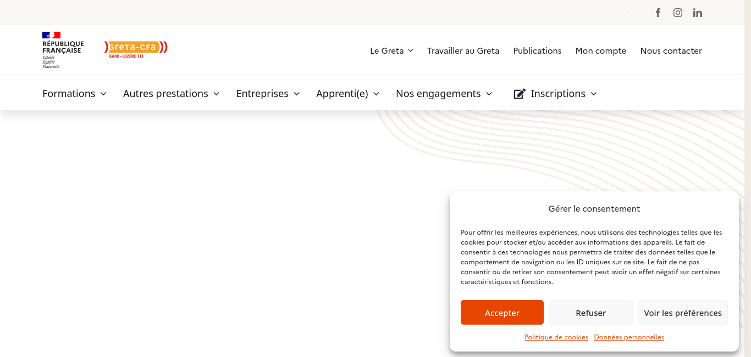
Task: Expand the Le Greta dropdown menu
Action: (x=391, y=50)
